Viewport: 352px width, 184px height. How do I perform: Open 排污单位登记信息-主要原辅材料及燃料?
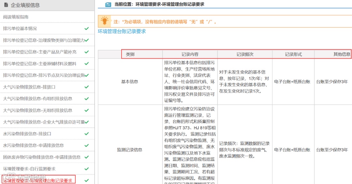point(40,64)
